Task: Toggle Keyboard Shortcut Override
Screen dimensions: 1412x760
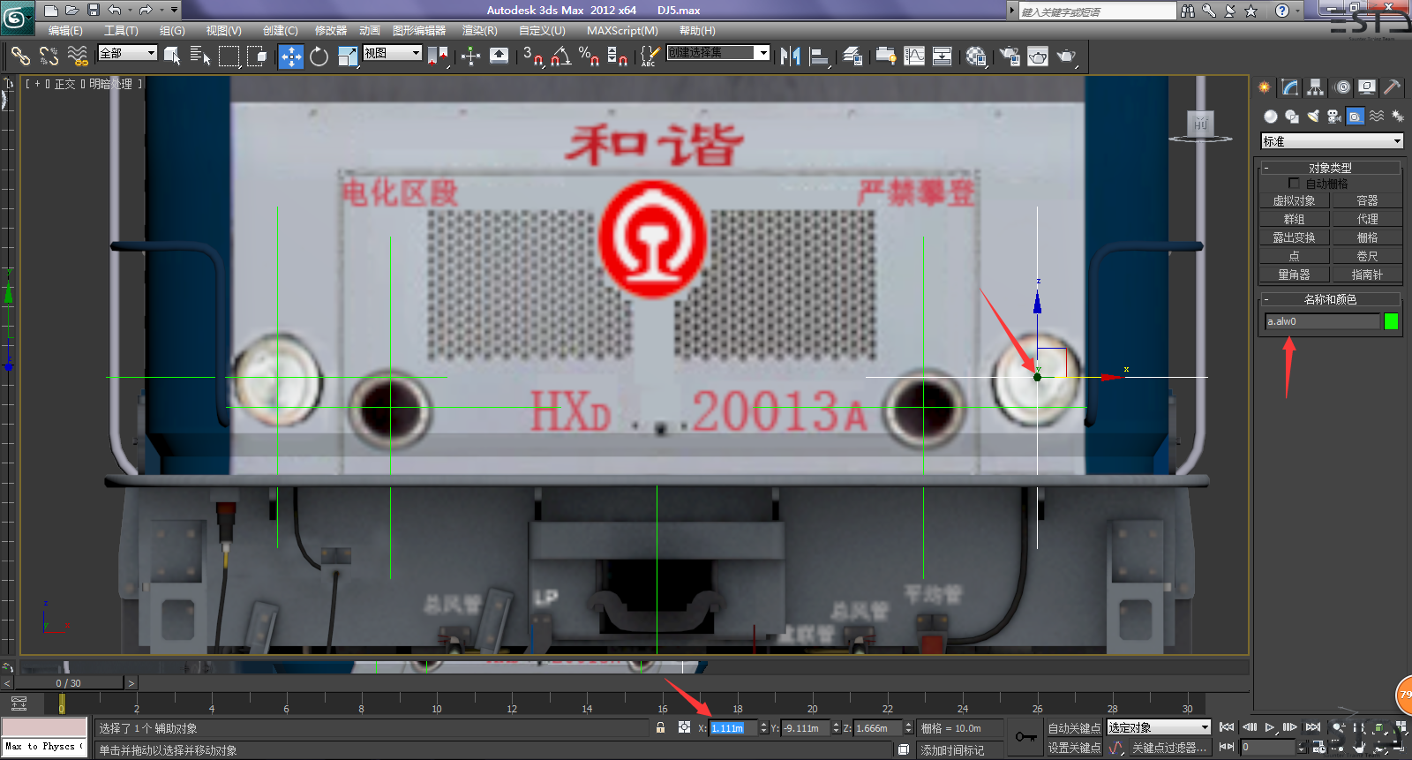Action: [x=499, y=56]
